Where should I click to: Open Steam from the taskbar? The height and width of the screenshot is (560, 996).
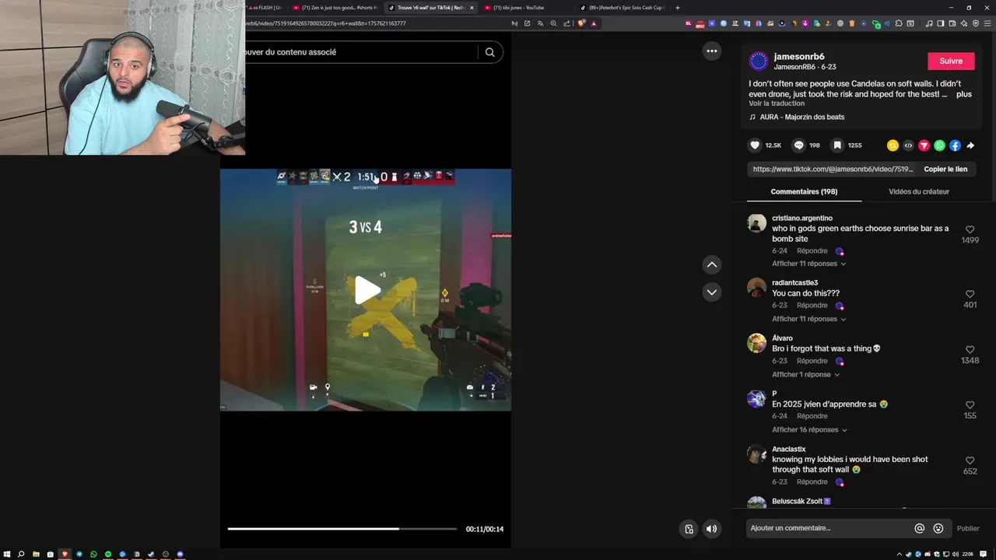point(151,555)
